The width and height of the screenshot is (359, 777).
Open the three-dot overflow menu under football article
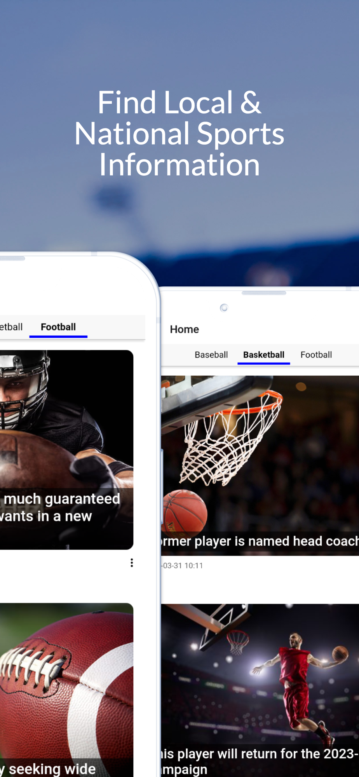(x=132, y=563)
